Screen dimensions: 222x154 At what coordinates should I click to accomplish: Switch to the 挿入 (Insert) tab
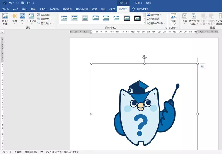pos(25,9)
